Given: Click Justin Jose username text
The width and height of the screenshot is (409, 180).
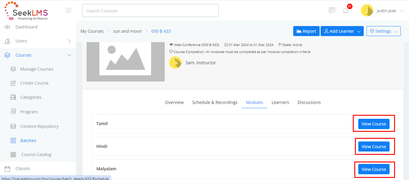Looking at the screenshot, I should [x=386, y=11].
